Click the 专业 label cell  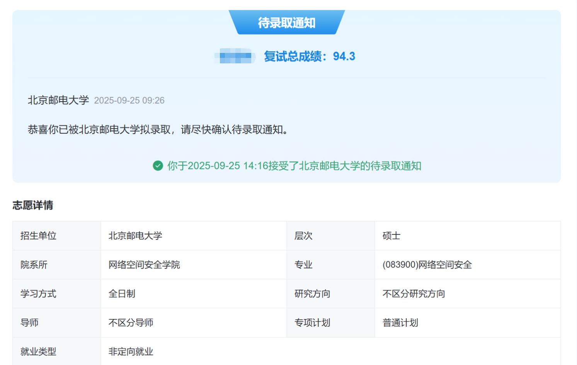(331, 265)
